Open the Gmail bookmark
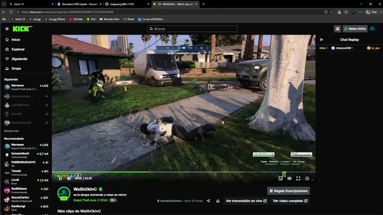 pos(128,19)
